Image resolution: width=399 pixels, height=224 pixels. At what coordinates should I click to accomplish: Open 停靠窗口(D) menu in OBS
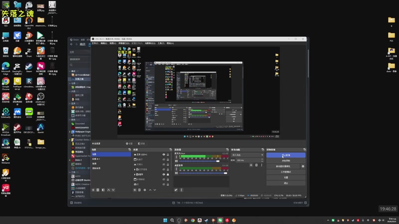click(124, 43)
